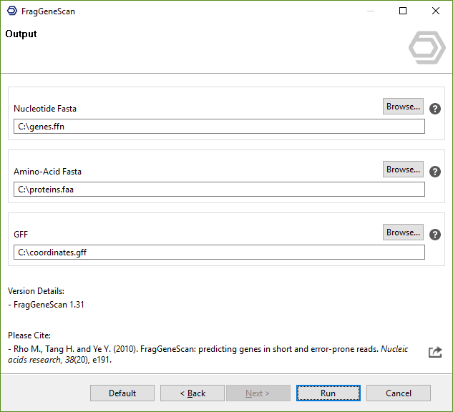Start FragGeneScan with Run button
The image size is (453, 412).
click(328, 393)
